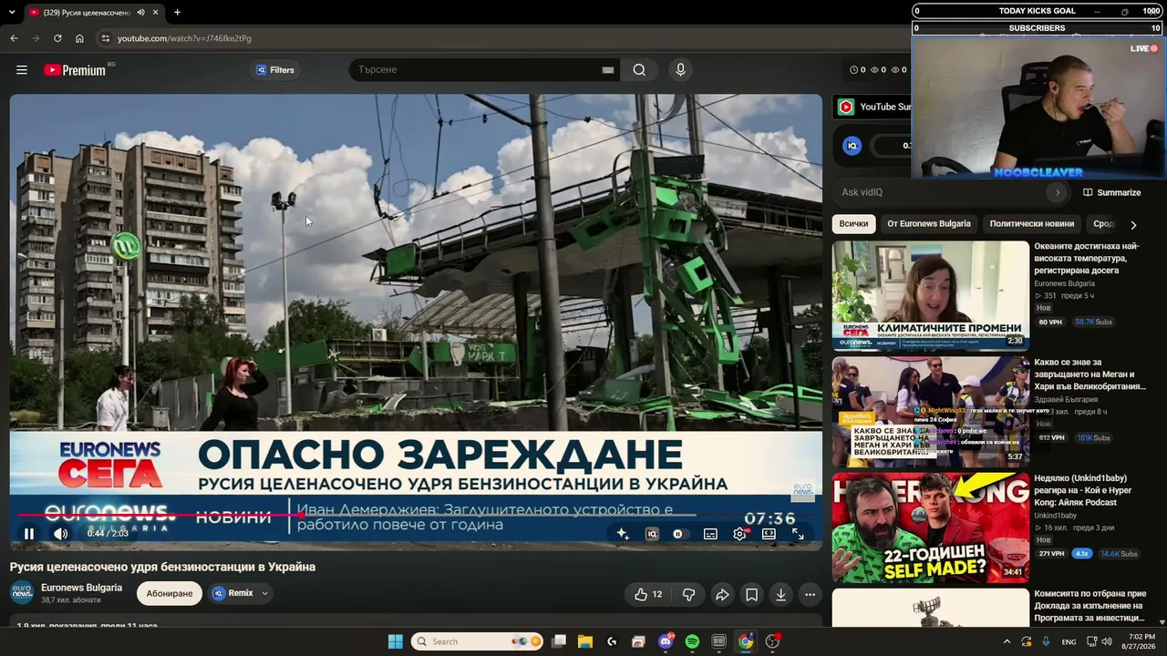Expand the Remix dropdown chevron

[265, 593]
